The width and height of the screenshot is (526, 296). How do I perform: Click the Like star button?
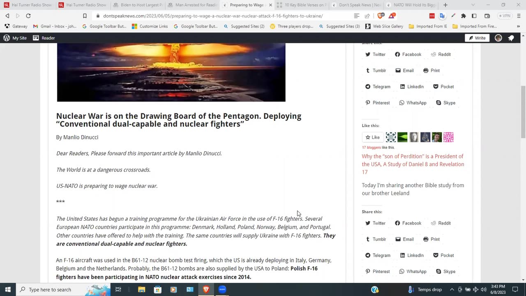pyautogui.click(x=372, y=137)
